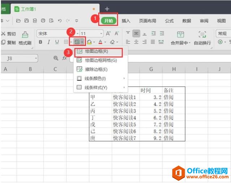Open the 页面布局 ribbon tab
This screenshot has width=231, height=183.
pos(148,21)
